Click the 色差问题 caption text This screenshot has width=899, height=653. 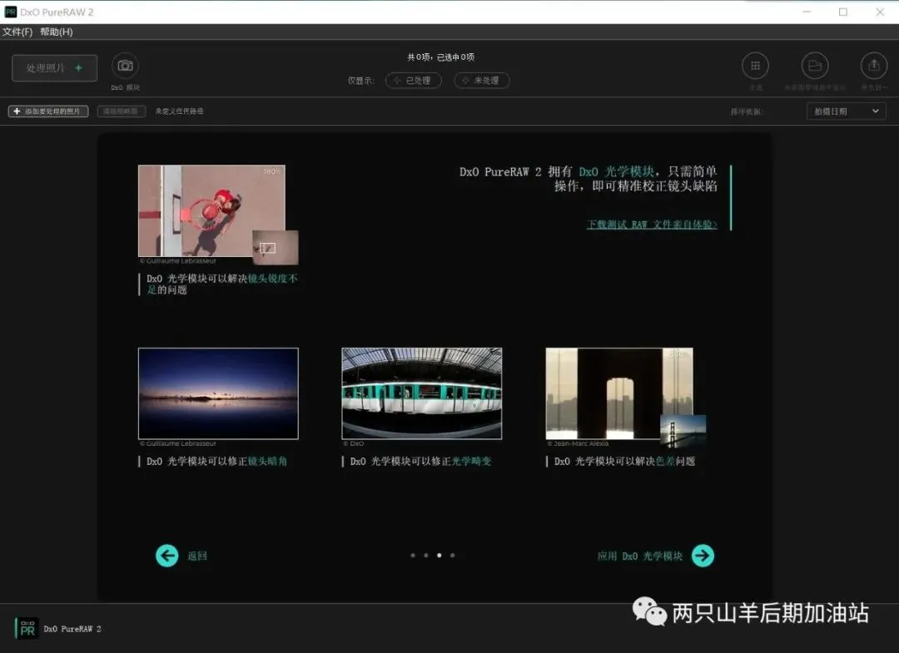(675, 461)
